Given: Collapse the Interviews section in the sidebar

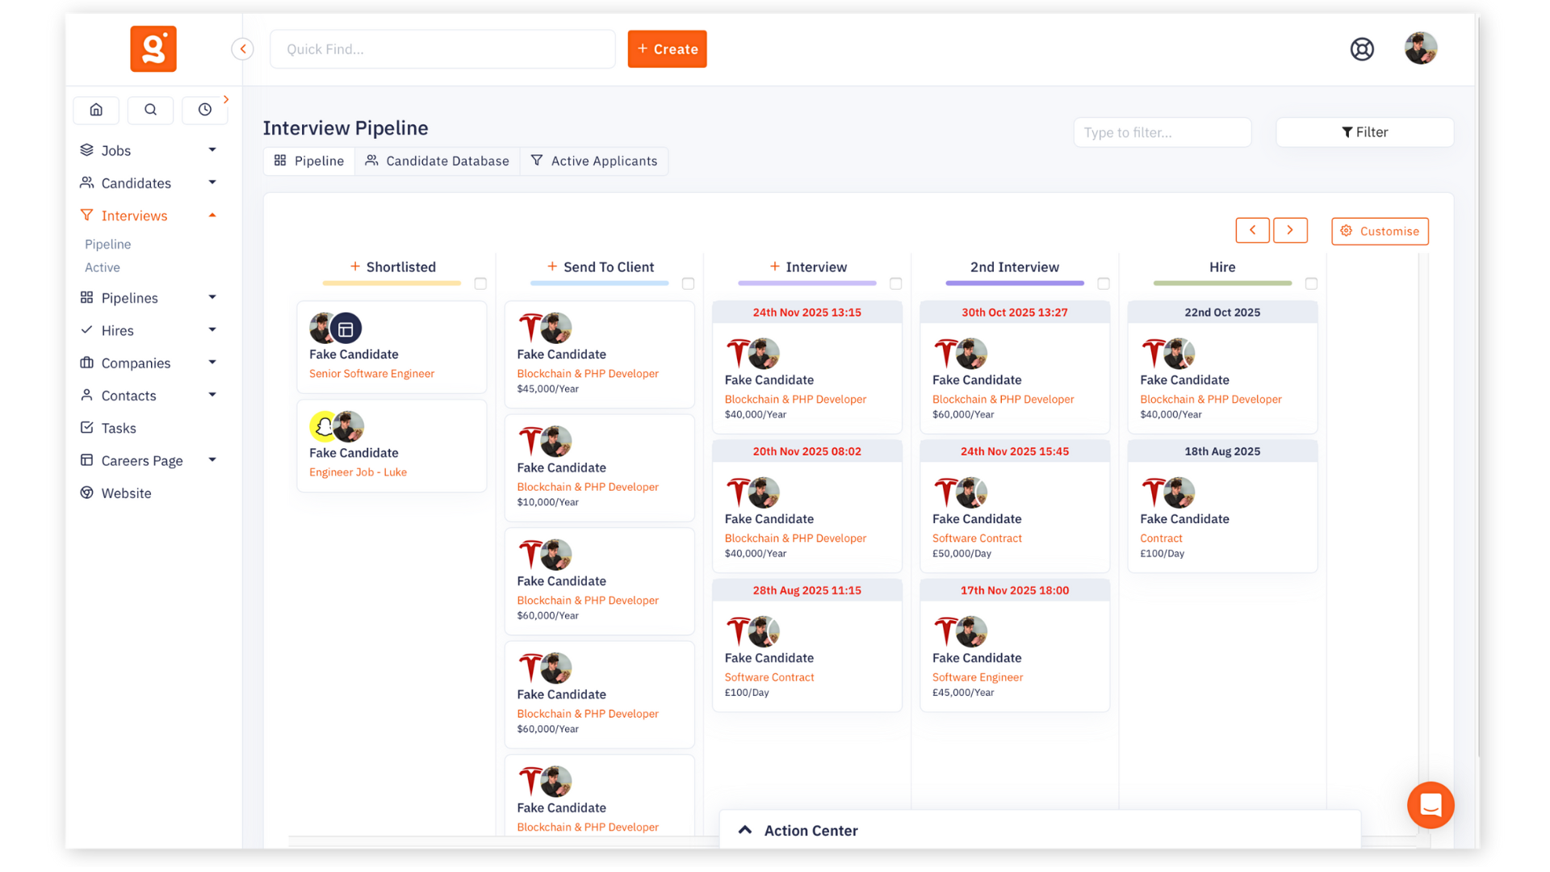Looking at the screenshot, I should [x=212, y=215].
